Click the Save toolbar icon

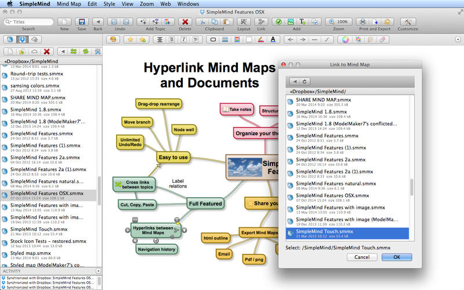(81, 22)
